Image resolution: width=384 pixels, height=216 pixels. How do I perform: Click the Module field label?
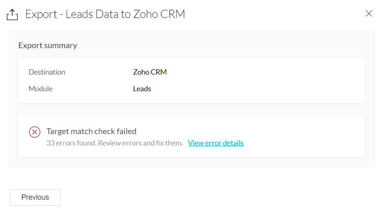pos(40,88)
